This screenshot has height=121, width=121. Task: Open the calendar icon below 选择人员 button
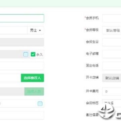40,104
